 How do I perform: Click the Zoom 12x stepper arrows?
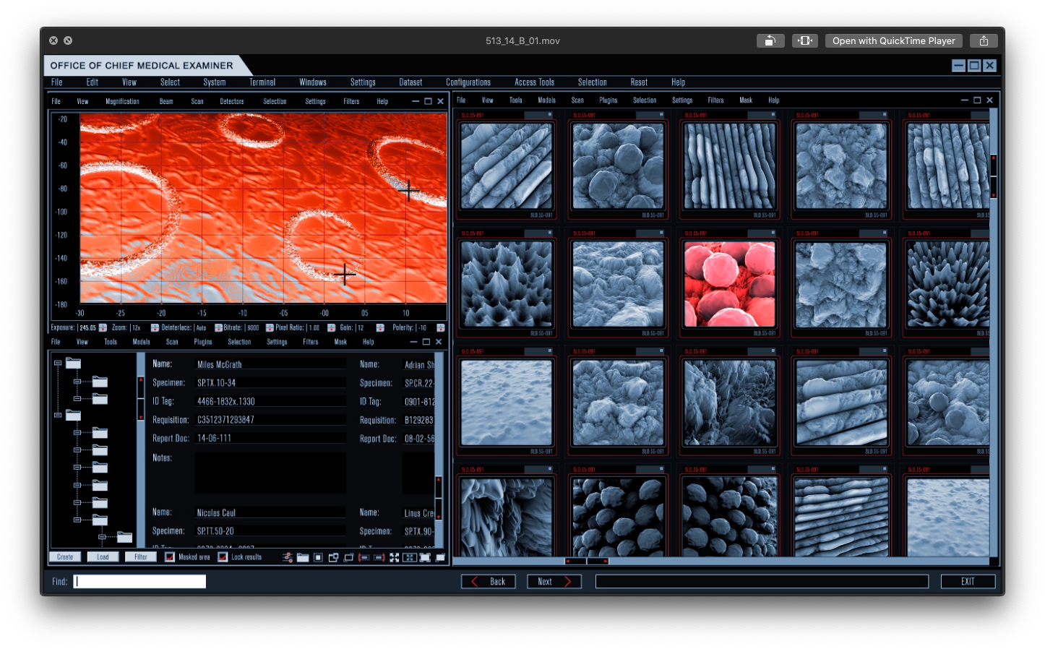click(155, 327)
